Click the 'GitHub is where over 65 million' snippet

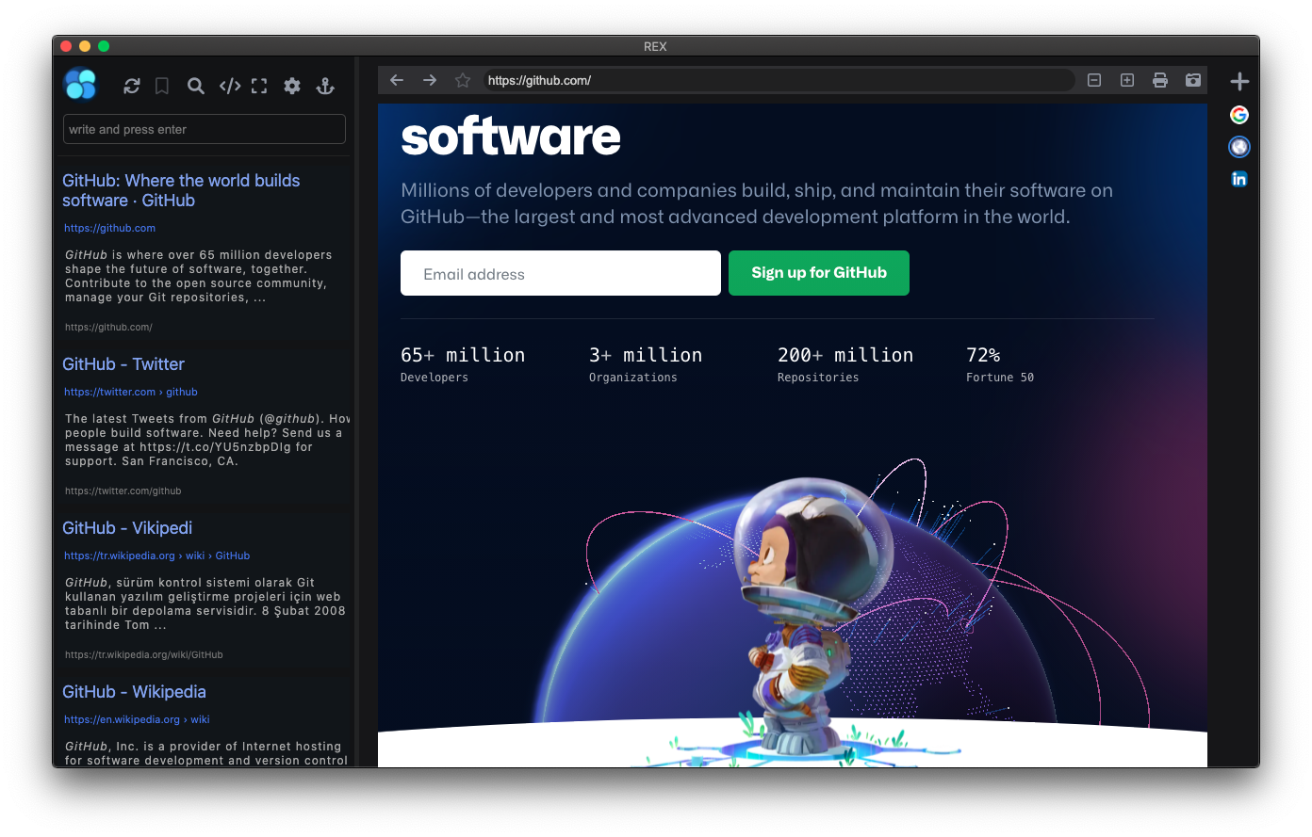(x=198, y=276)
